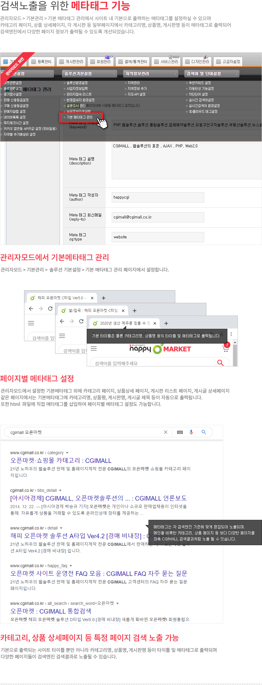Open the browser three-dot menu

point(231,334)
